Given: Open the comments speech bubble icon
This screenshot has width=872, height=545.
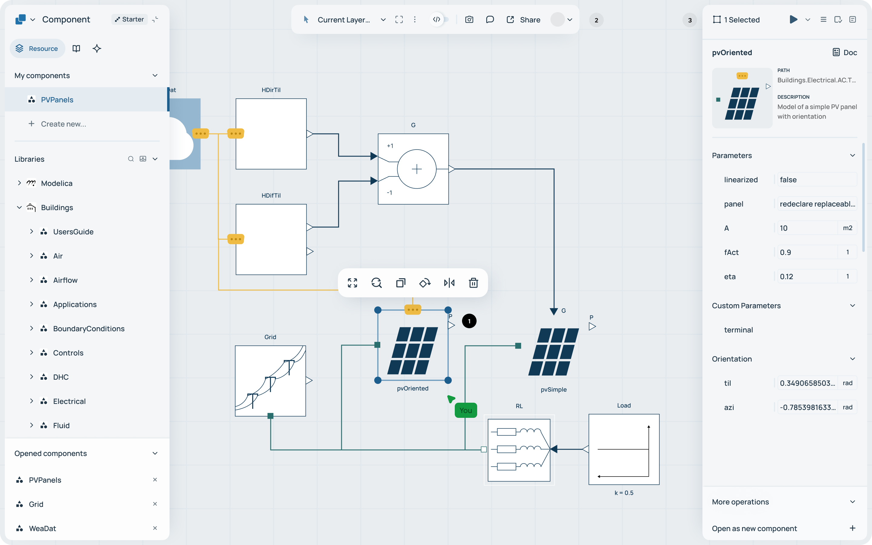Looking at the screenshot, I should (x=490, y=19).
